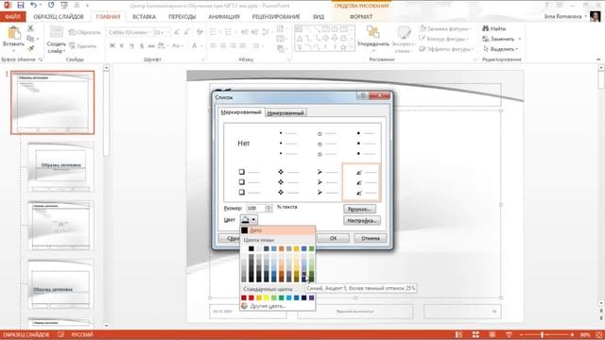This screenshot has width=605, height=340.
Task: Click the Размер size input field
Action: coord(256,208)
